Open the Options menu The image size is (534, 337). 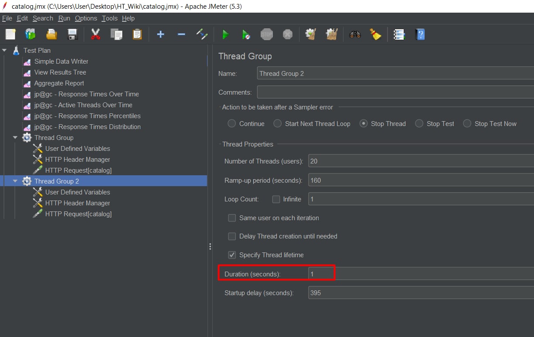tap(86, 18)
